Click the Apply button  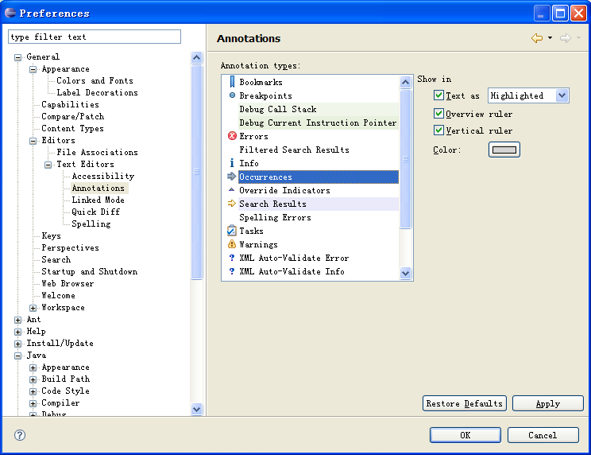tap(548, 403)
